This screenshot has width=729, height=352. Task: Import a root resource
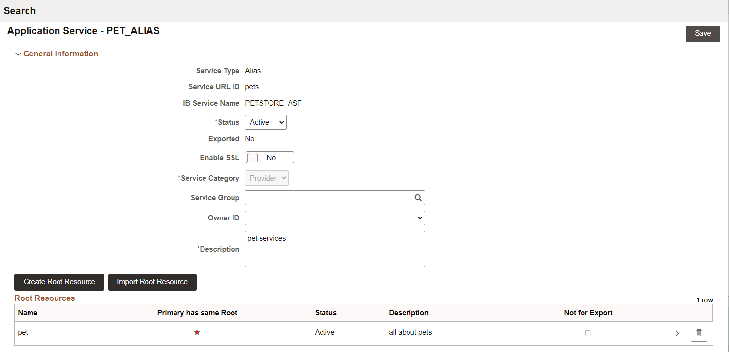pos(152,282)
